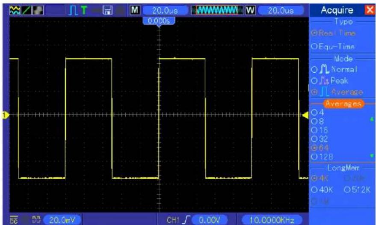Click the Average mode waveform icon
376x225 pixels.
coord(325,92)
